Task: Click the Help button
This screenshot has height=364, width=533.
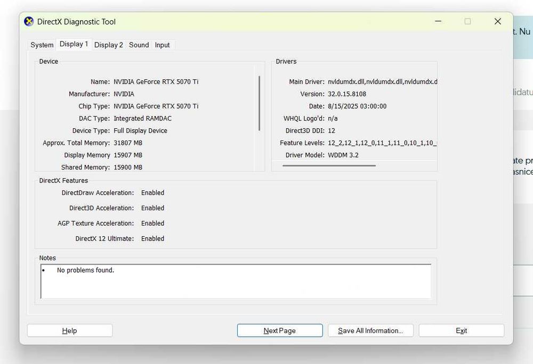Action: point(70,330)
